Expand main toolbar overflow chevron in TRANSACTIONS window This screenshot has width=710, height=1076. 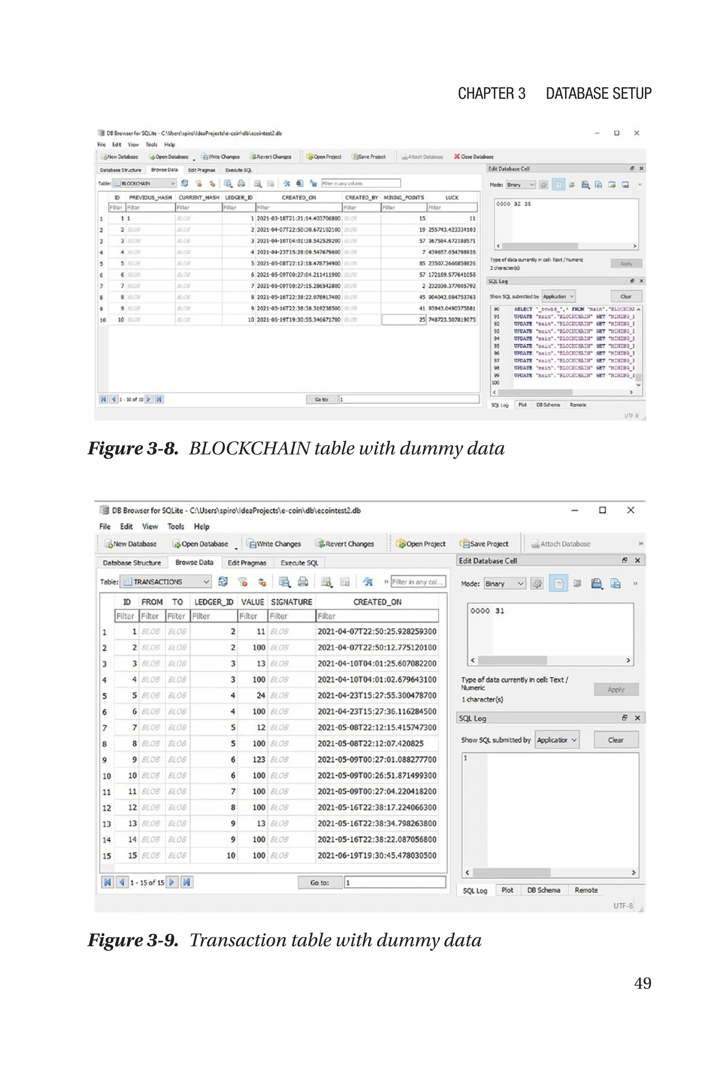[640, 543]
